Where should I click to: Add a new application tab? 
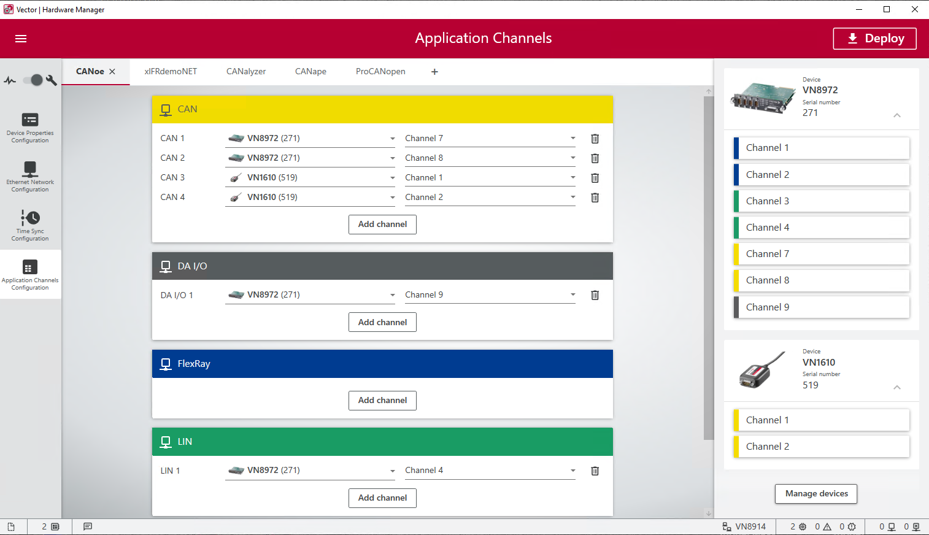point(434,72)
